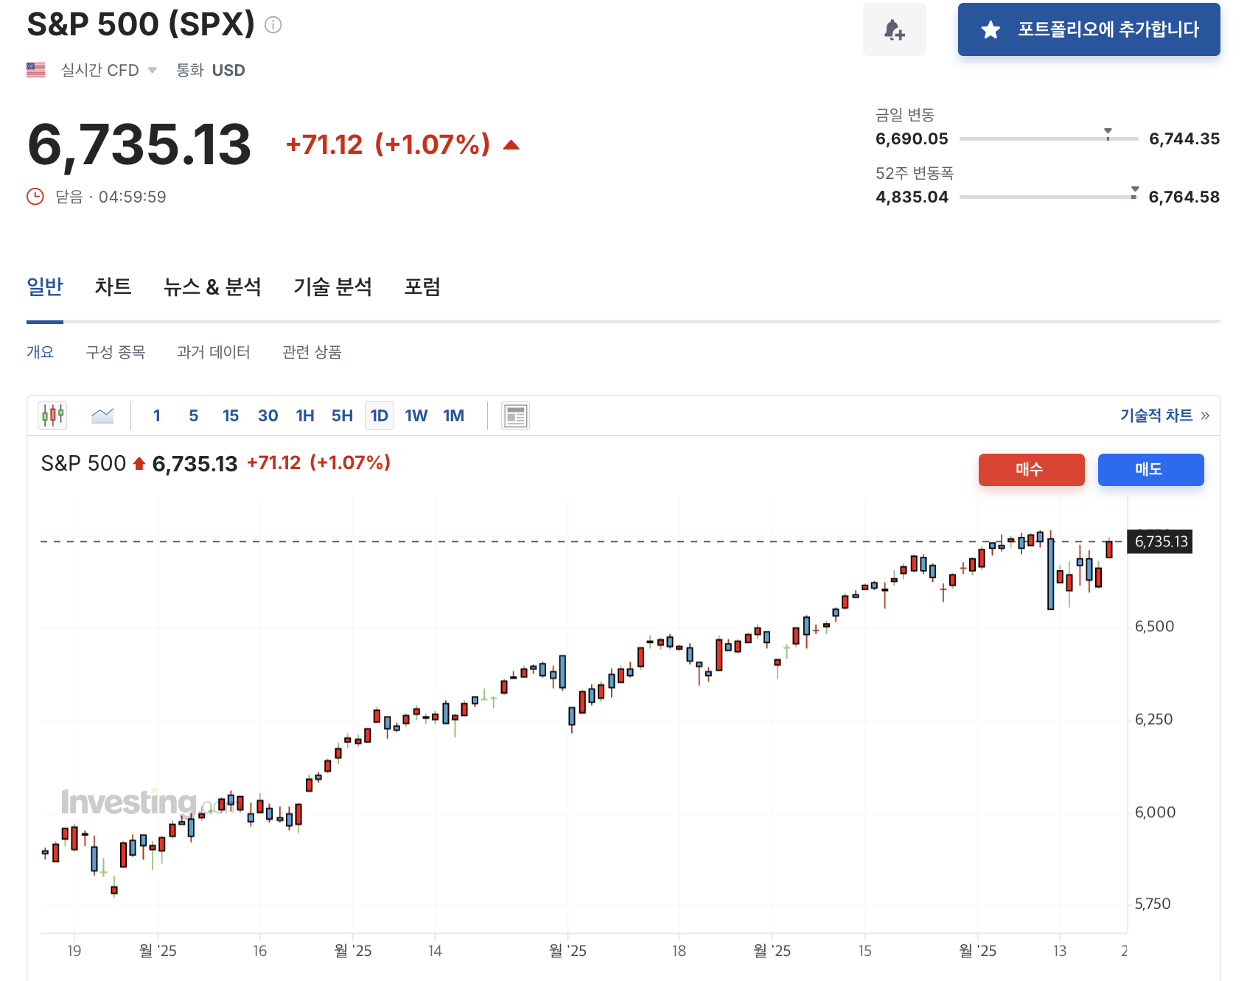This screenshot has height=981, width=1247.
Task: Switch to the 차트 tab
Action: (111, 287)
